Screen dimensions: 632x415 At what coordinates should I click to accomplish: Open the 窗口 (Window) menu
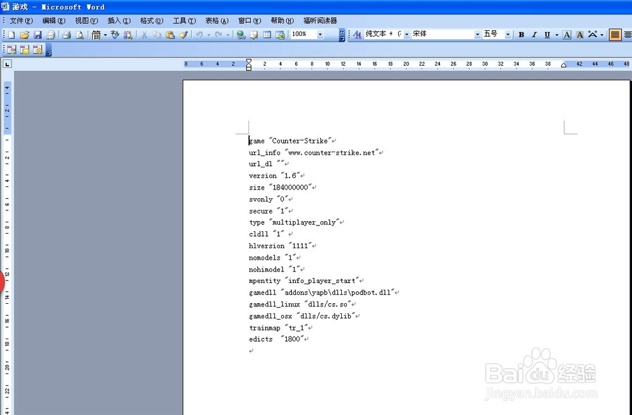point(250,21)
